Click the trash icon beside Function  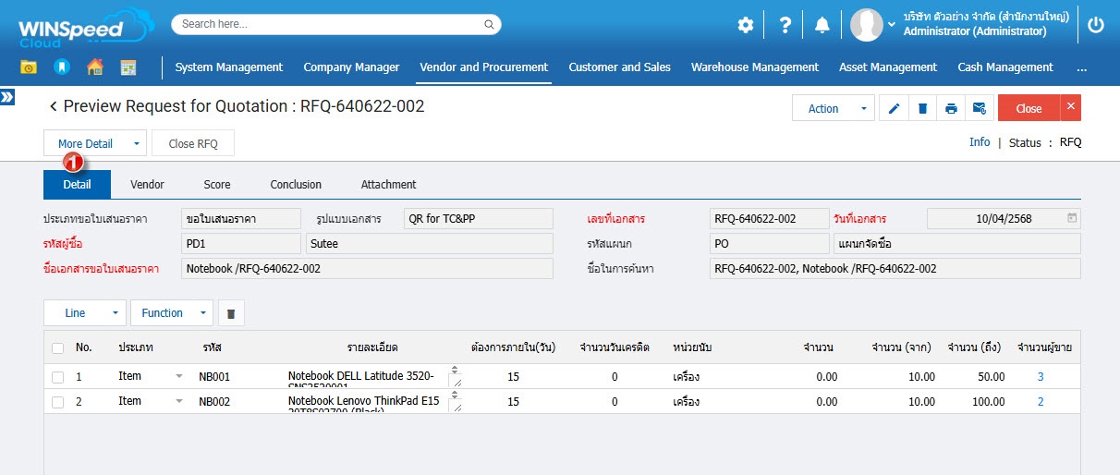pos(231,313)
